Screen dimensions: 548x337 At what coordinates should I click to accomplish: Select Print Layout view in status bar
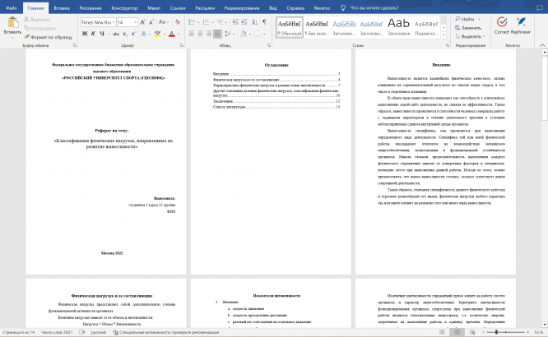[457, 332]
